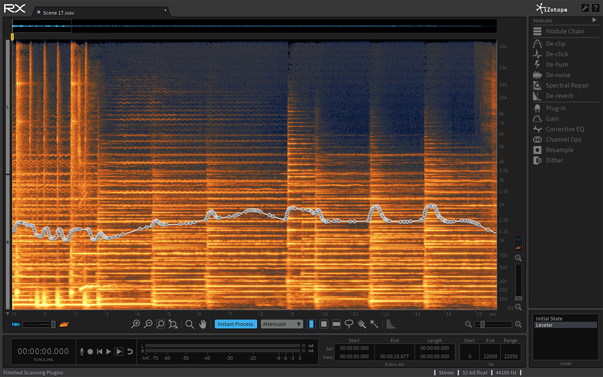
Task: Collapse the channel view triangle below spectrogram
Action: pyautogui.click(x=8, y=314)
